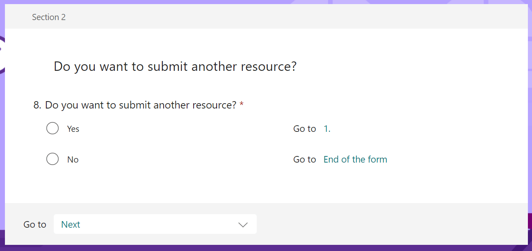Click empty grey area of section footer
Screen dimensions: 532x251
pos(390,224)
